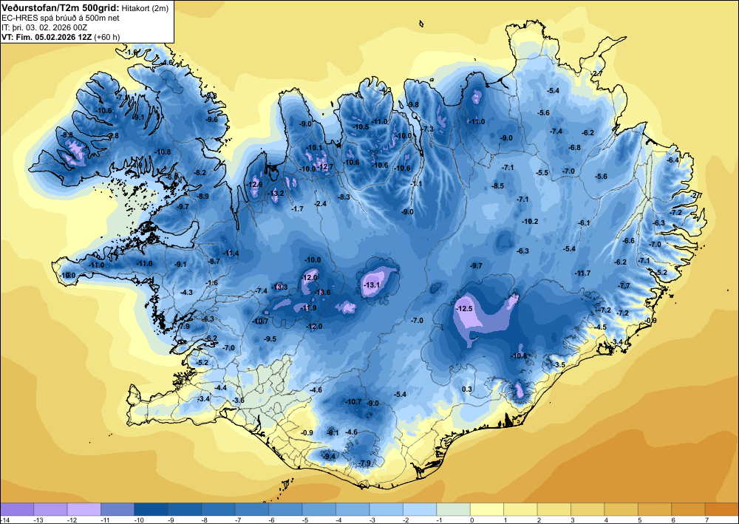Image resolution: width=739 pixels, height=524 pixels.
Task: Select the legend swatch between -11 and -10
Action: coord(118,509)
